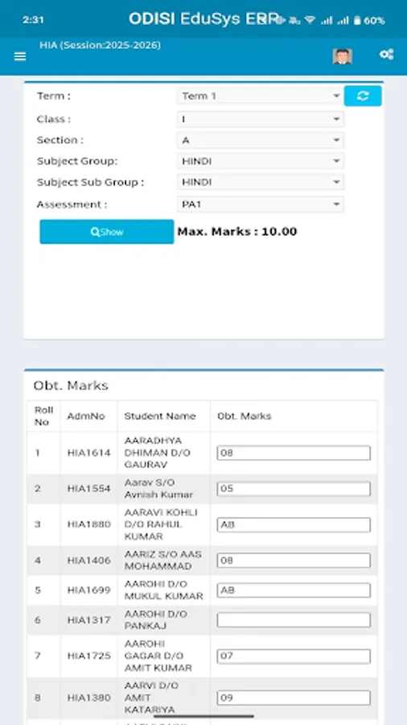
Task: Tap the Wi-Fi status icon
Action: pos(310,20)
